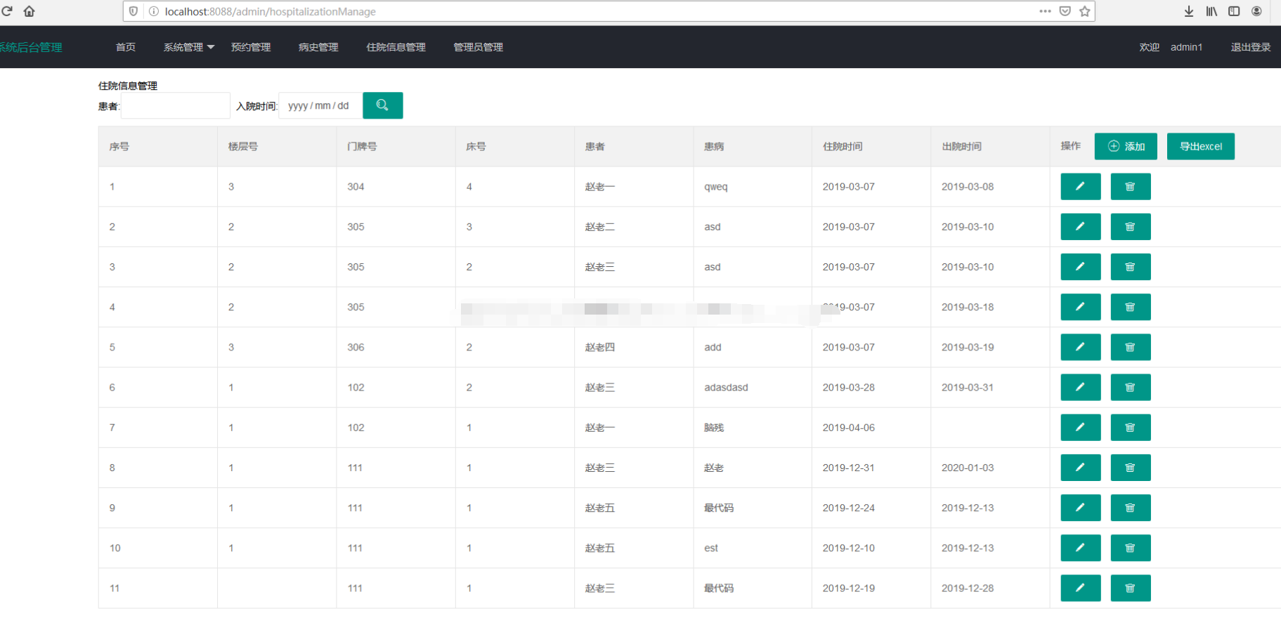The image size is (1281, 639).
Task: Open browser library icon
Action: coord(1211,11)
